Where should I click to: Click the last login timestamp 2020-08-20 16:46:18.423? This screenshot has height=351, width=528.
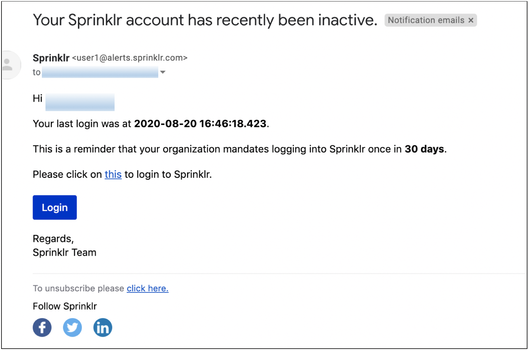click(x=201, y=123)
